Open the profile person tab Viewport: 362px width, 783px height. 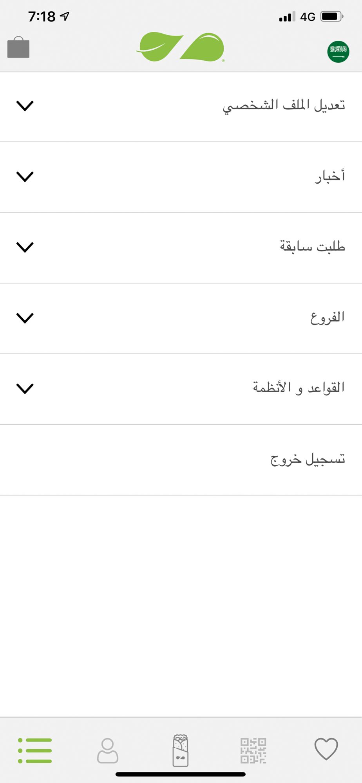tap(108, 750)
